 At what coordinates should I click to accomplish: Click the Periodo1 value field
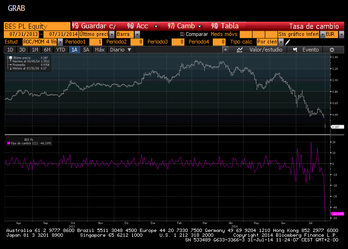coord(96,42)
